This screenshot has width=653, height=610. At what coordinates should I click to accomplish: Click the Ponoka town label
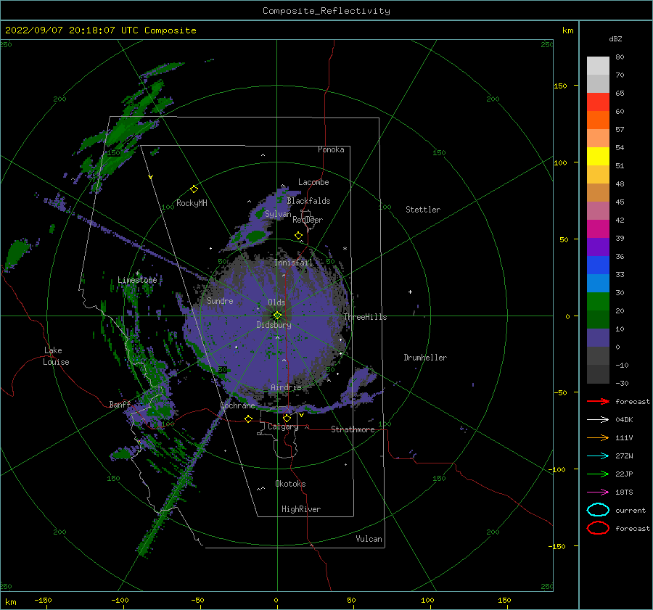(x=331, y=149)
